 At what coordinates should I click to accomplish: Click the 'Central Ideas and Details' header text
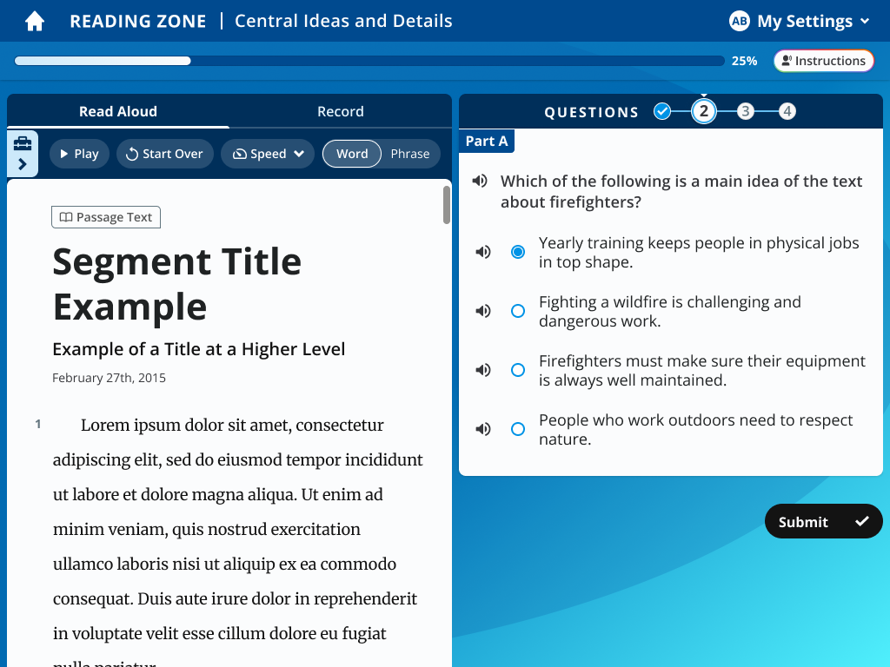(343, 21)
